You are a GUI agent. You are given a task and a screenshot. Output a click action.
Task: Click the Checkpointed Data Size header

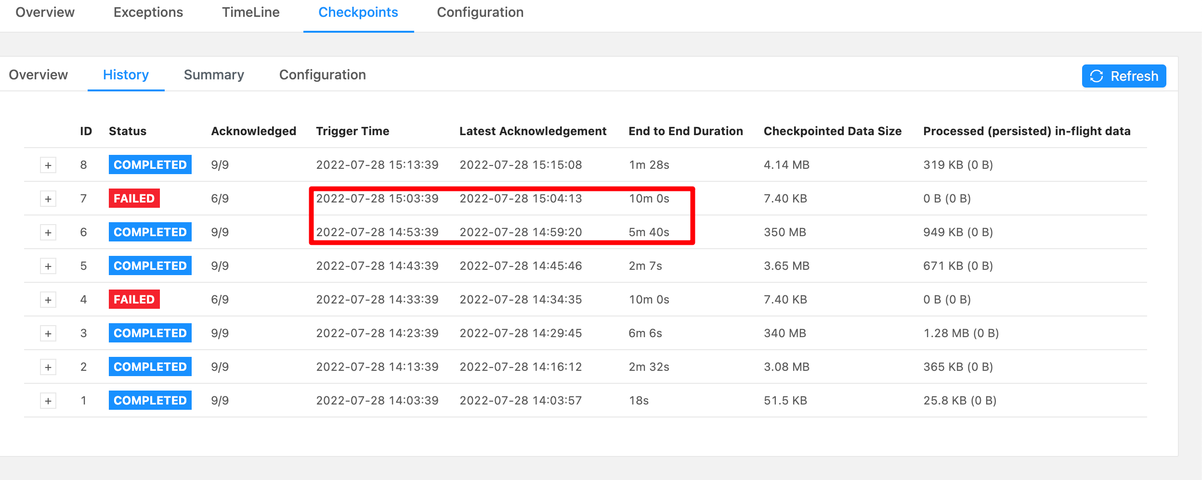tap(833, 131)
